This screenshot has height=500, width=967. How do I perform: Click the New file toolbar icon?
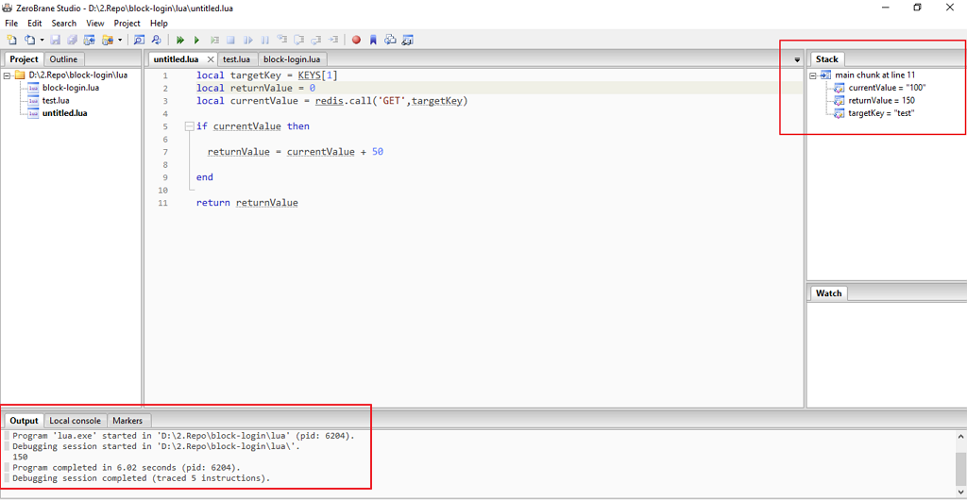tap(12, 40)
